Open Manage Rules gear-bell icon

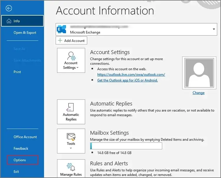tap(71, 167)
